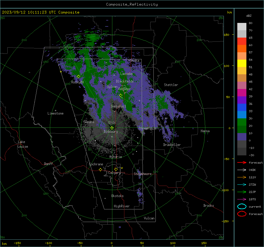Select the cyan 27ZW arrow icon
The width and height of the screenshot is (264, 247).
click(x=242, y=185)
